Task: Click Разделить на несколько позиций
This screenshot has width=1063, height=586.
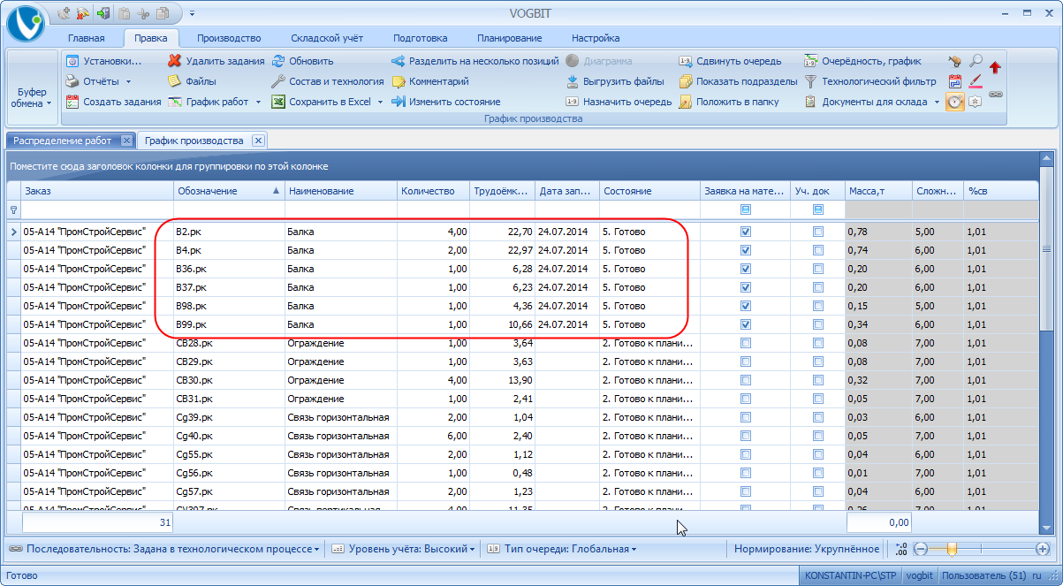Action: (475, 61)
